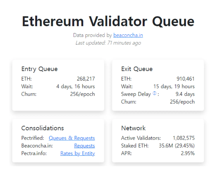The image size is (215, 171).
Task: Click the Sweep Delay info icon
Action: (155, 94)
